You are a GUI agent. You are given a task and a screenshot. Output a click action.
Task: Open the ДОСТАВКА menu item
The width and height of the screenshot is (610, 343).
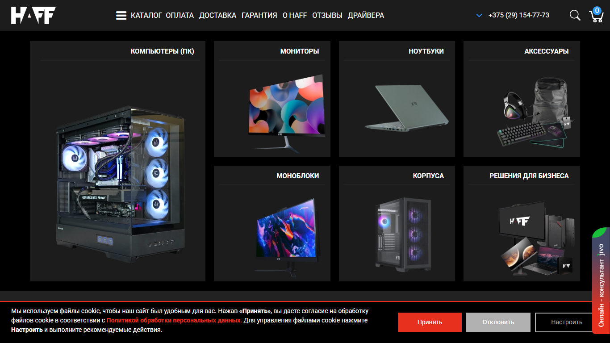(x=217, y=15)
